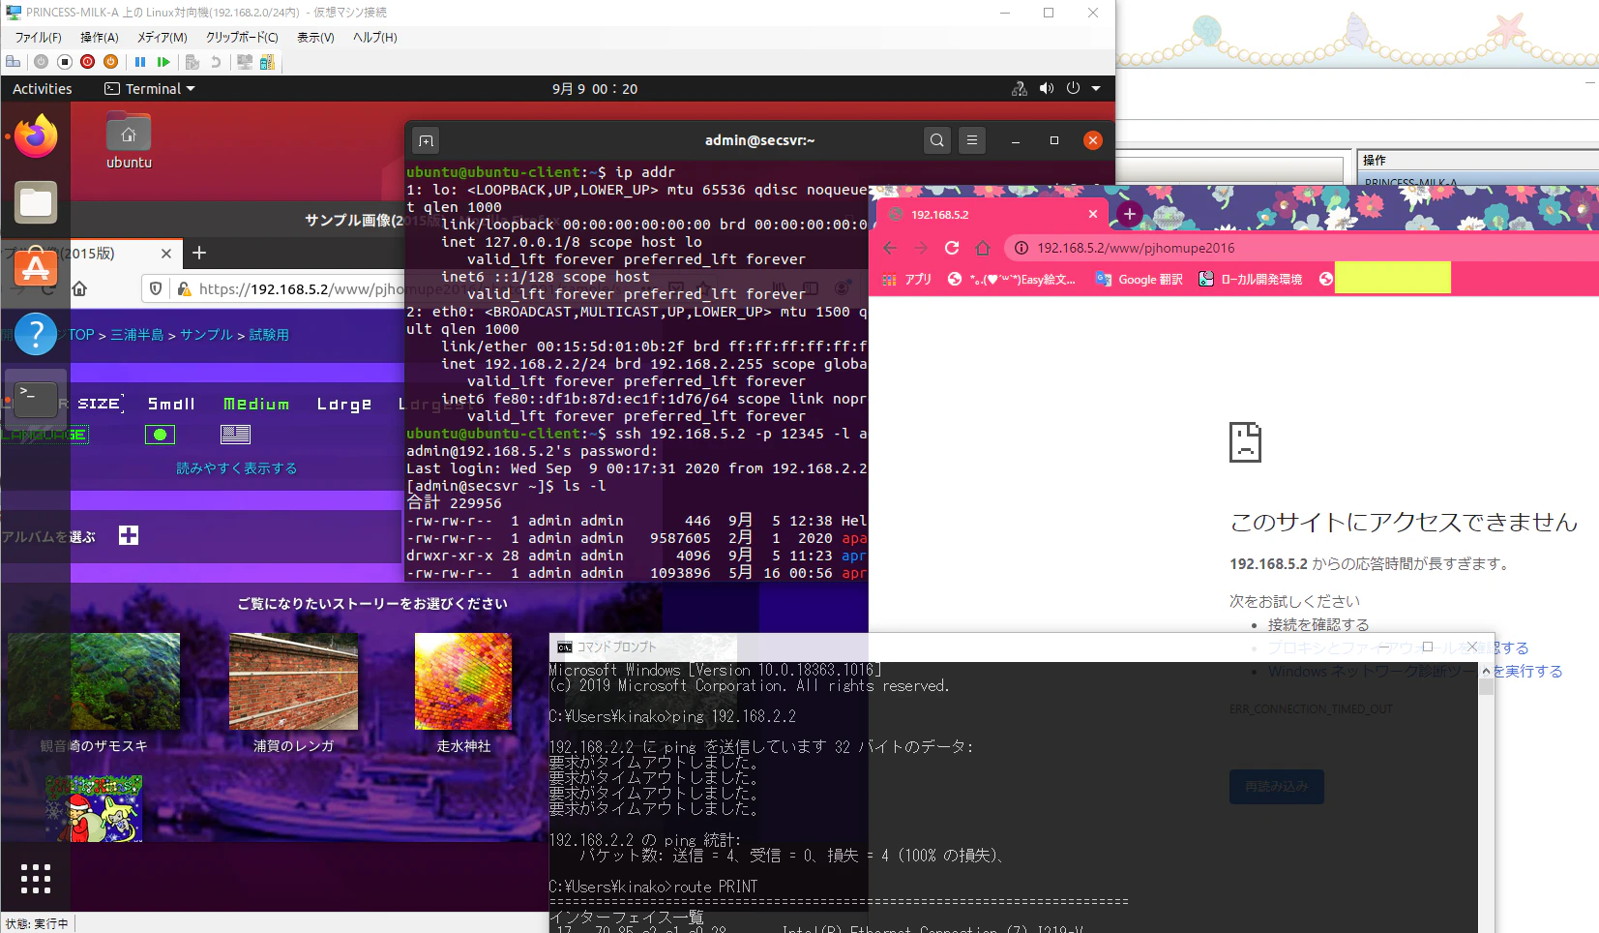Screen dimensions: 1599x933
Task: Expand the album chooser plus button
Action: tap(129, 535)
